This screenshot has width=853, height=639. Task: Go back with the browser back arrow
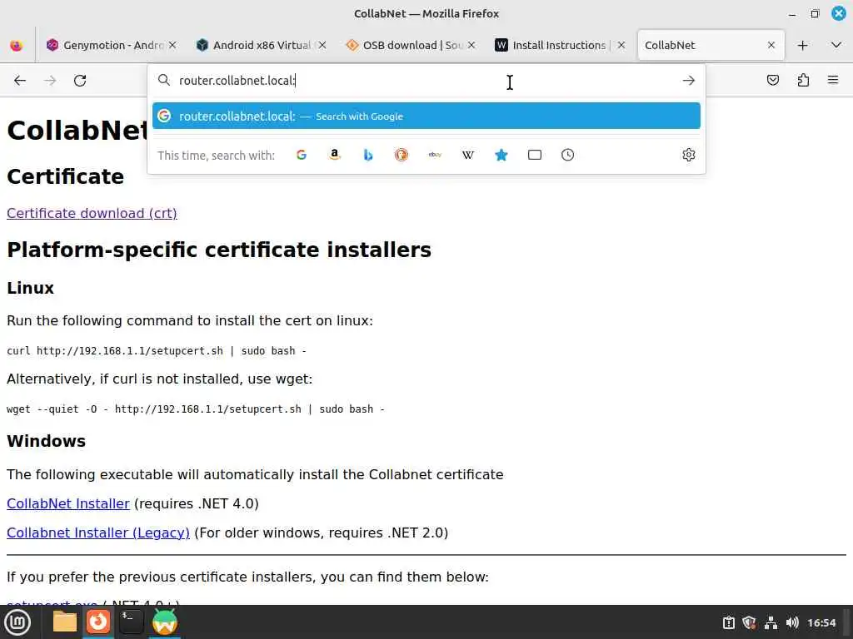tap(20, 81)
